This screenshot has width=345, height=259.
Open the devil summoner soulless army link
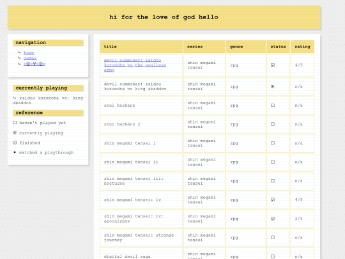pyautogui.click(x=135, y=65)
